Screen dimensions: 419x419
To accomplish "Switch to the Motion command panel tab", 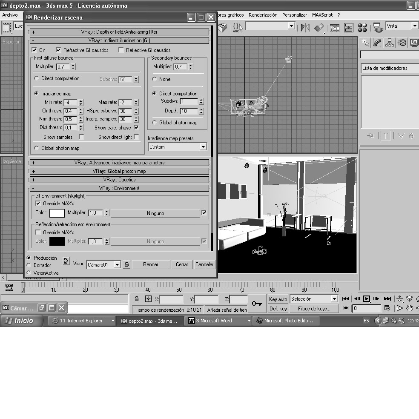I will [402, 43].
